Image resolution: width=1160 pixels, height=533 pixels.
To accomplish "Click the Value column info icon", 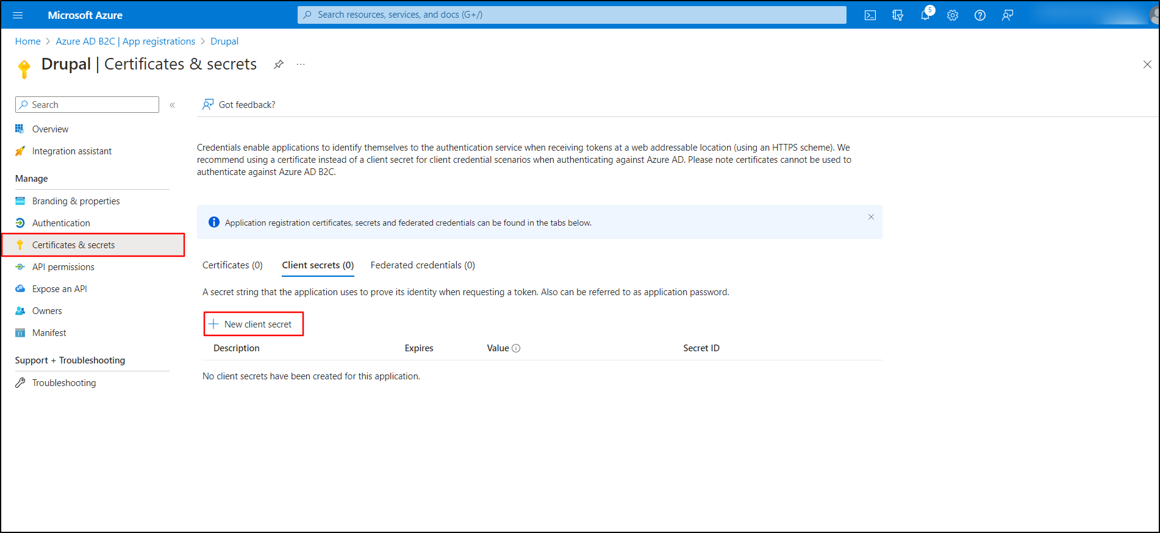I will [516, 348].
